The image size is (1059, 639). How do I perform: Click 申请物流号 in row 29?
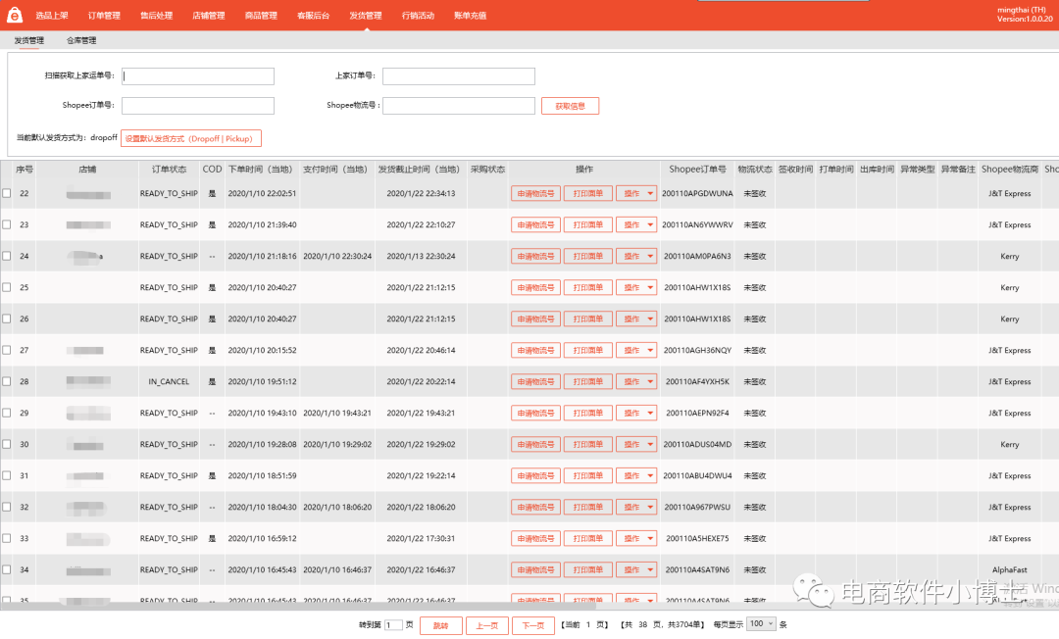pos(535,413)
